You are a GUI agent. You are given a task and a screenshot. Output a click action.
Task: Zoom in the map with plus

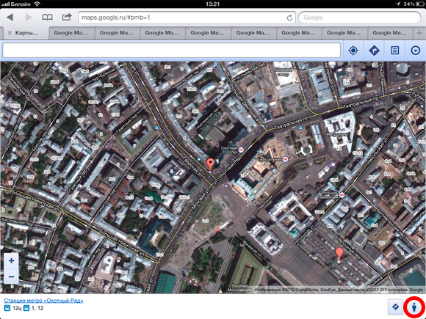[x=11, y=260]
